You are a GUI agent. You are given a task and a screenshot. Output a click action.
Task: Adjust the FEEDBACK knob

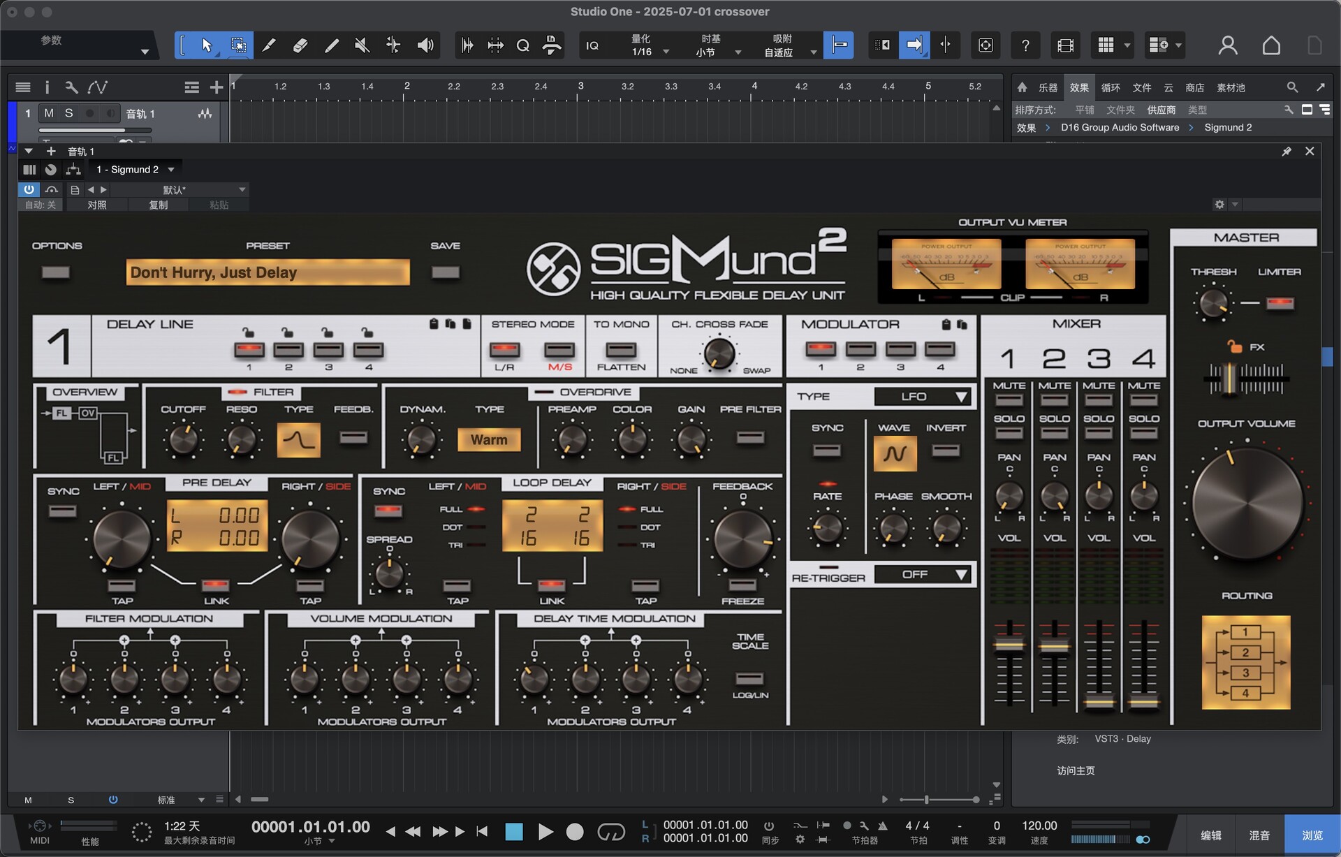pyautogui.click(x=742, y=539)
